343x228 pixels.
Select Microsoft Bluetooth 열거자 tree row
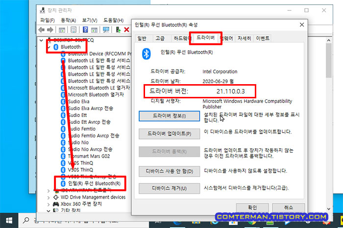pos(92,95)
